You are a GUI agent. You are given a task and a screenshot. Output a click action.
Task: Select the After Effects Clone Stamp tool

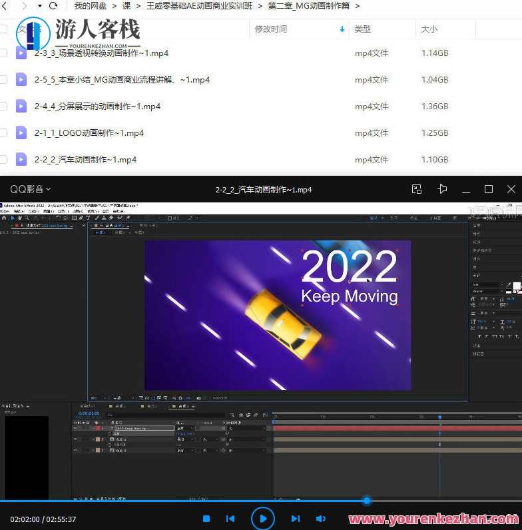click(104, 218)
